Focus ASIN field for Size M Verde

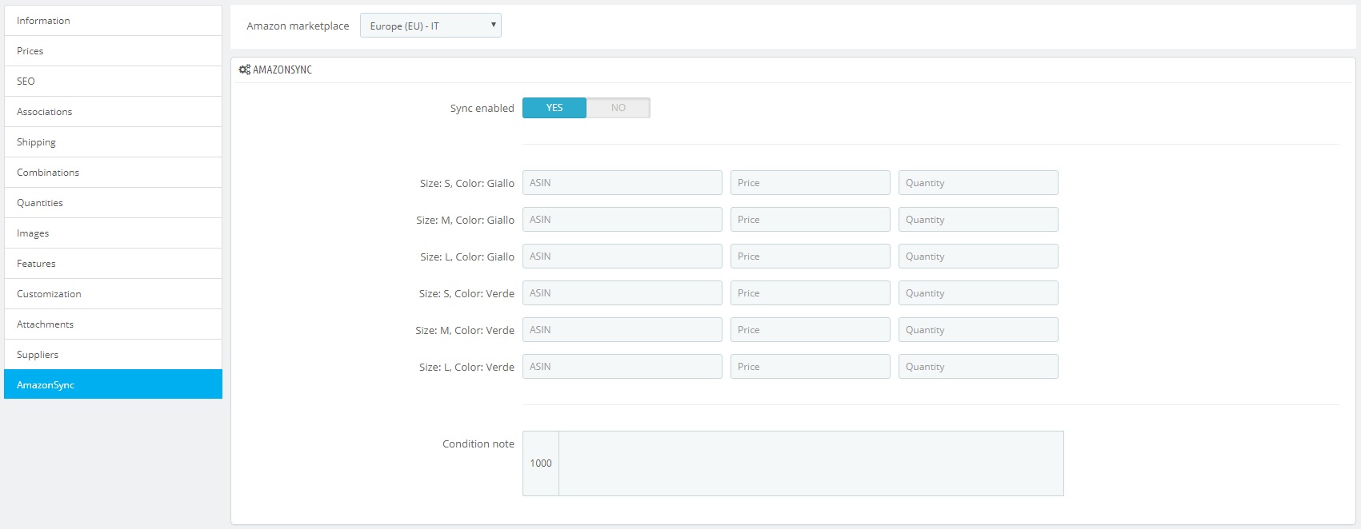622,330
